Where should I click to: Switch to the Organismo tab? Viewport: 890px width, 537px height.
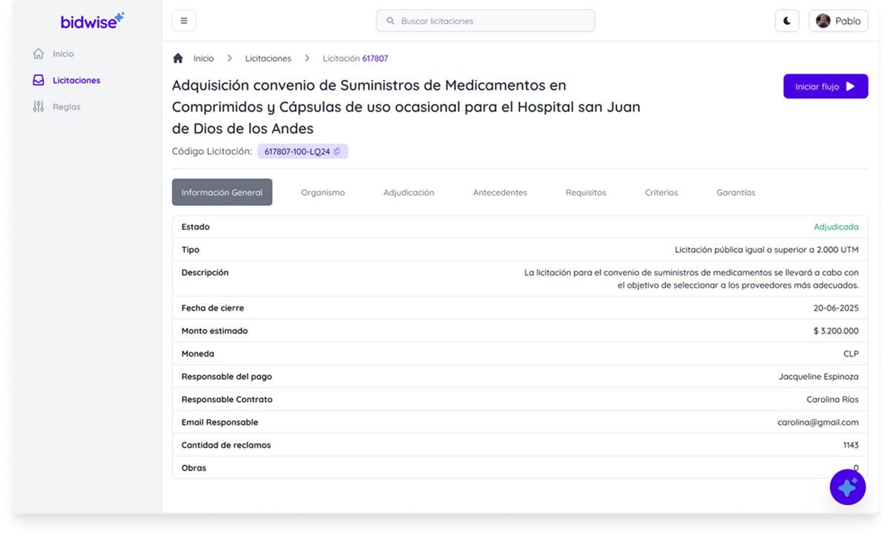pyautogui.click(x=323, y=192)
